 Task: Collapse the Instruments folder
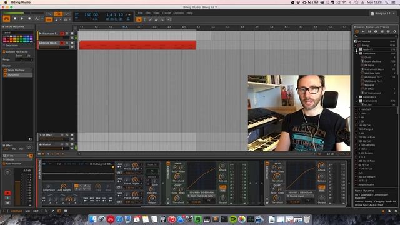(x=357, y=101)
